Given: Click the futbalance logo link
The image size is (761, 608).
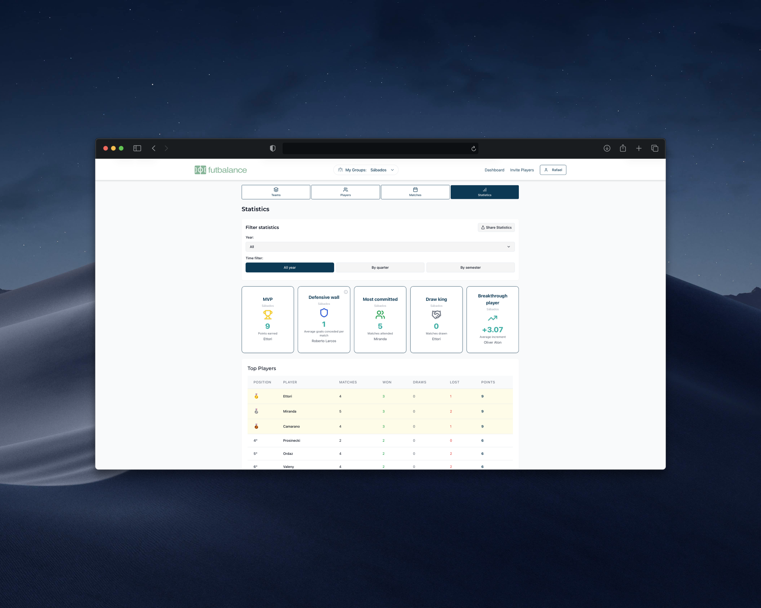Looking at the screenshot, I should tap(220, 169).
